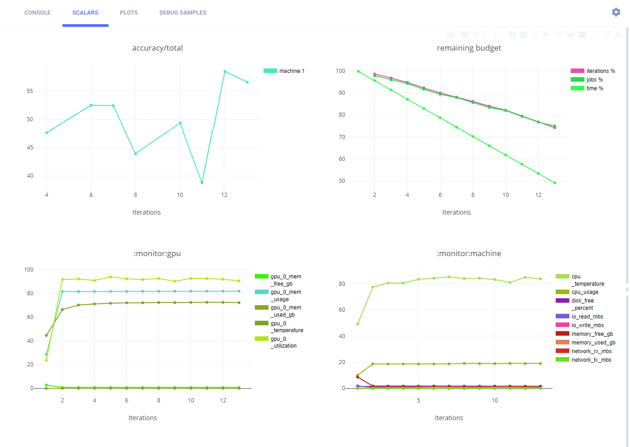Reset axes with the home icon
Screen dimensions: 630x447
545,35
